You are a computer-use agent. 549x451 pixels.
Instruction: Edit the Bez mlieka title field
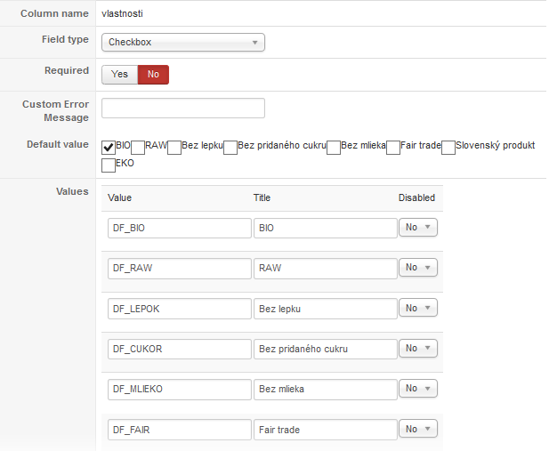pos(325,389)
